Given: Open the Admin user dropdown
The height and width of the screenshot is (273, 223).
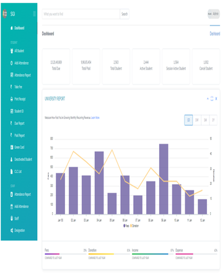Looking at the screenshot, I should pos(214,14).
